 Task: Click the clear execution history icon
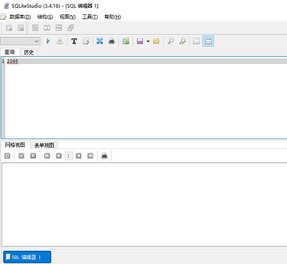click(86, 41)
